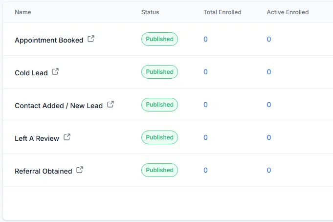Open the Left A Review workflow
The width and height of the screenshot is (333, 222).
(x=37, y=138)
